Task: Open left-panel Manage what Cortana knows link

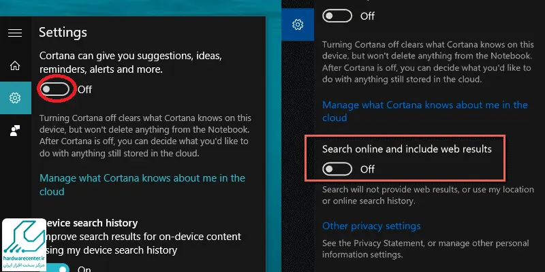Action: [x=142, y=184]
